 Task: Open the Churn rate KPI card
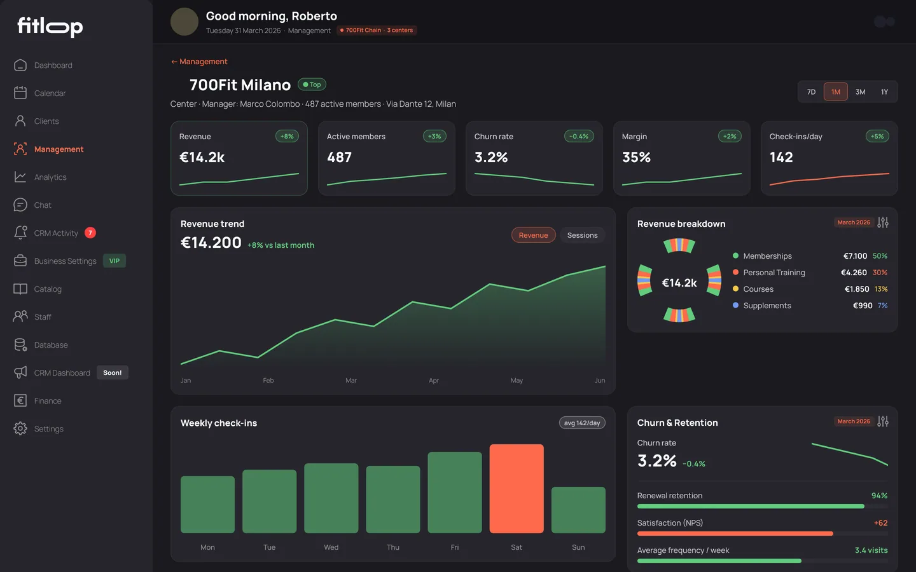[534, 158]
